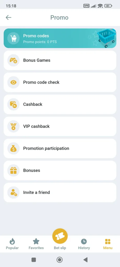
Task: Switch to the Popular tab
Action: tap(12, 244)
